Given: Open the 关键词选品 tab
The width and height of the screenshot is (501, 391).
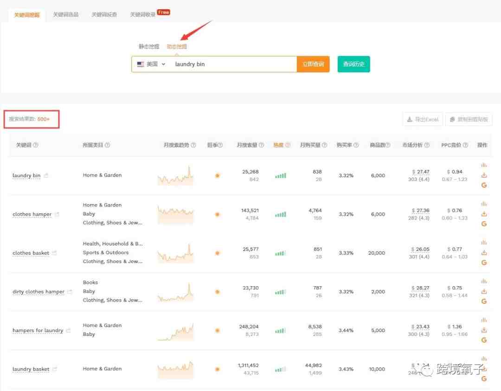Looking at the screenshot, I should point(65,15).
